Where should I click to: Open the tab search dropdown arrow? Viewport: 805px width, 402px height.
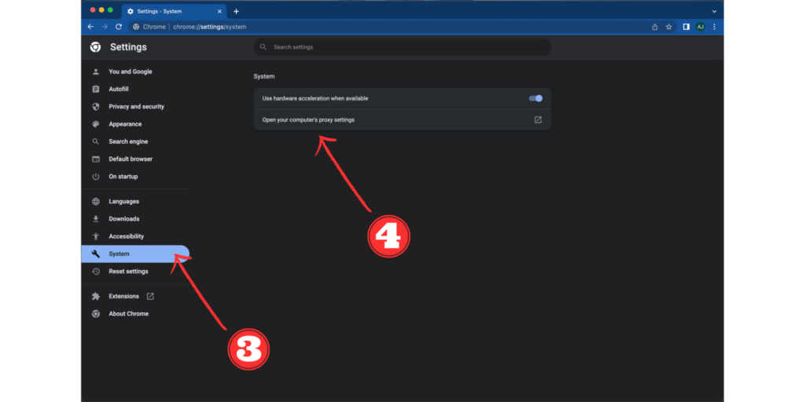pos(714,11)
